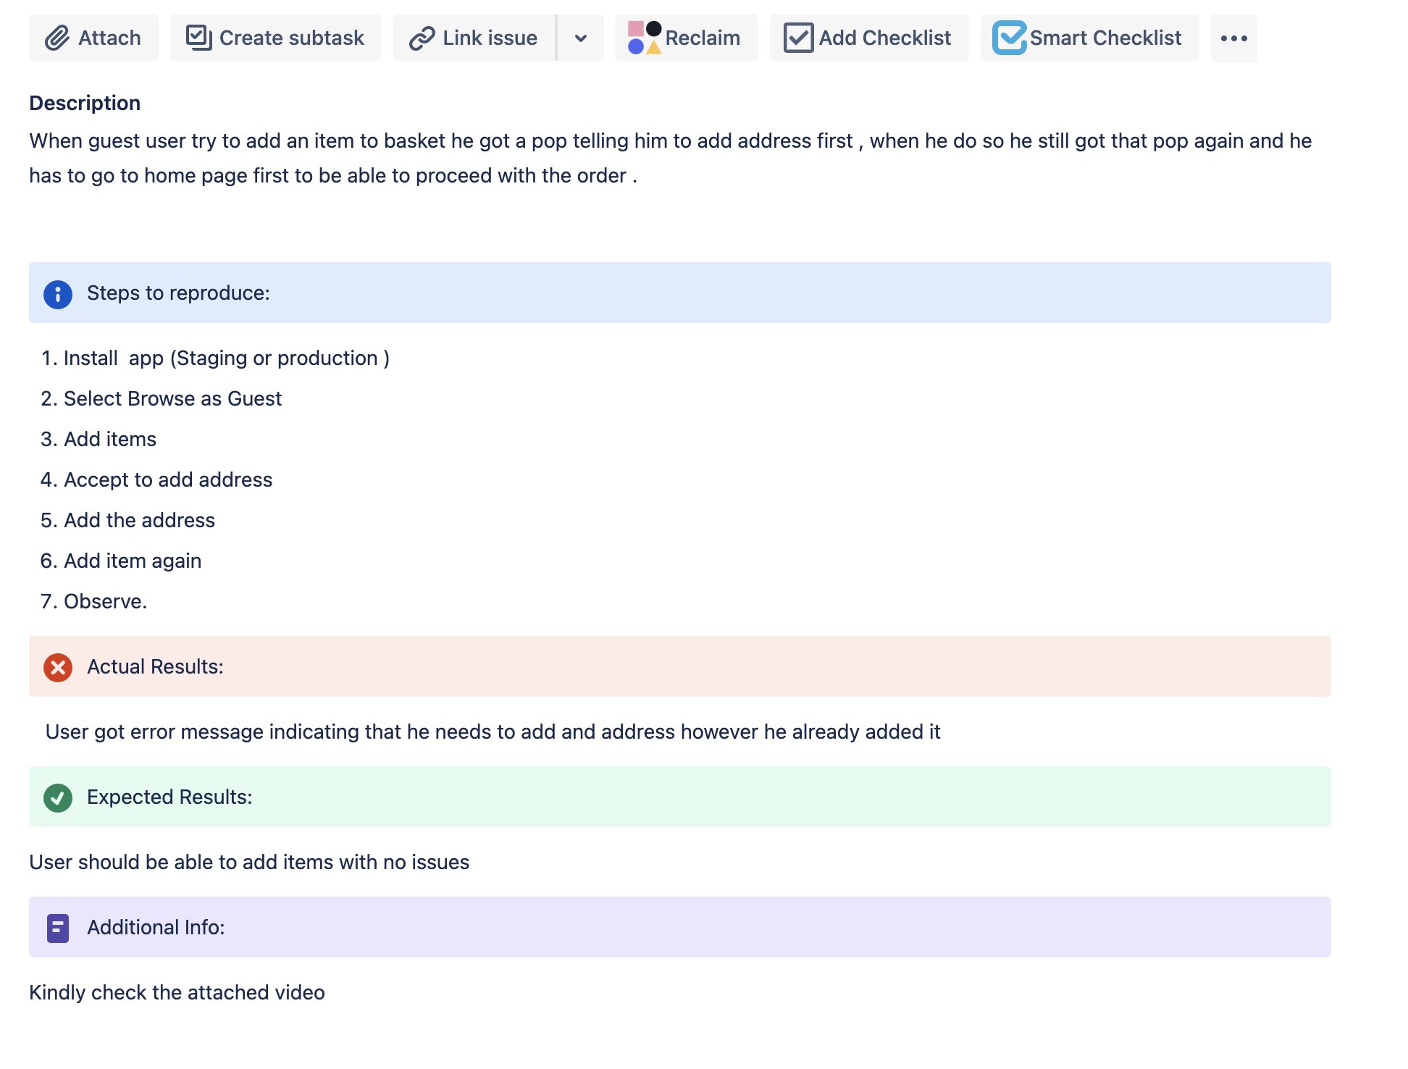Click 'Kindly check the attached video' text
Viewport: 1408px width, 1069px height.
pyautogui.click(x=177, y=992)
